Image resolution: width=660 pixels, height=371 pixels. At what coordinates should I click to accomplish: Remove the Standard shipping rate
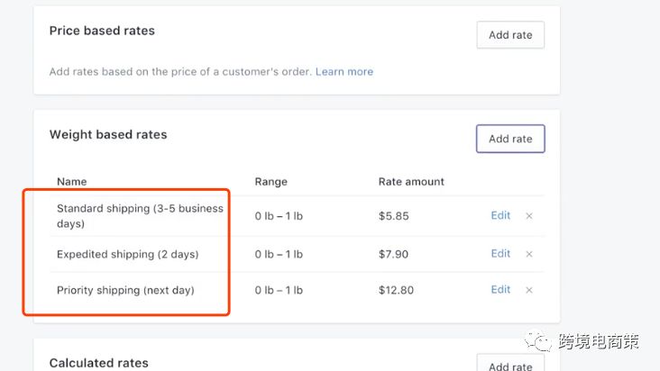click(x=529, y=216)
